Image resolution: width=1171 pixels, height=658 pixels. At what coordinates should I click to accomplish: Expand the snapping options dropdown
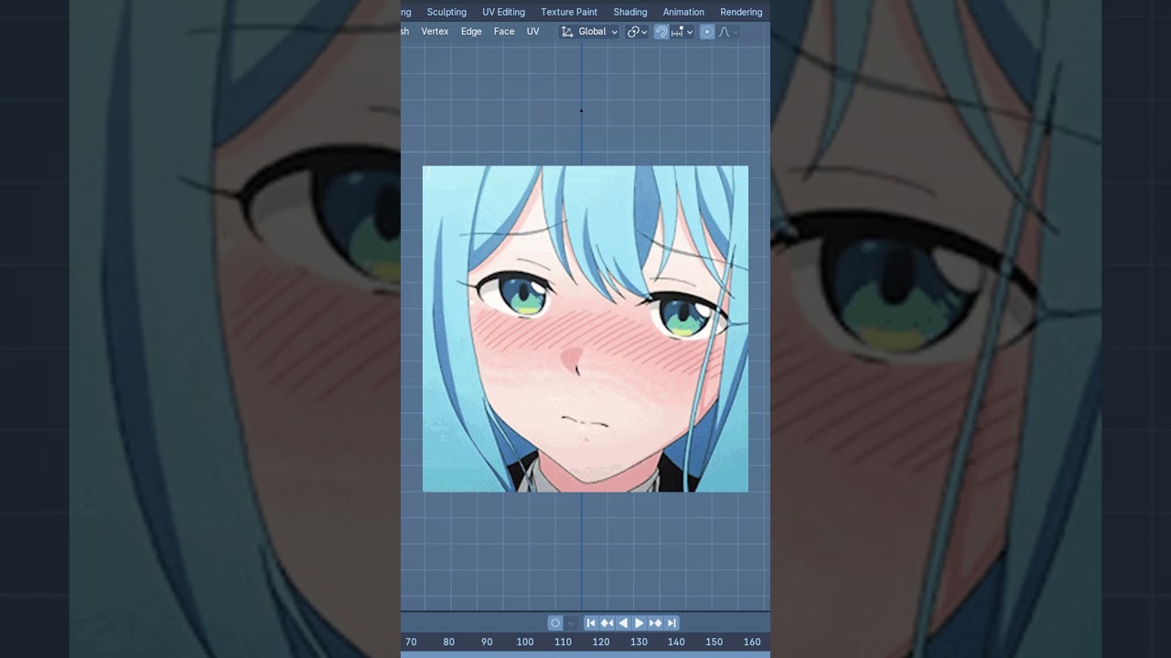[x=682, y=31]
